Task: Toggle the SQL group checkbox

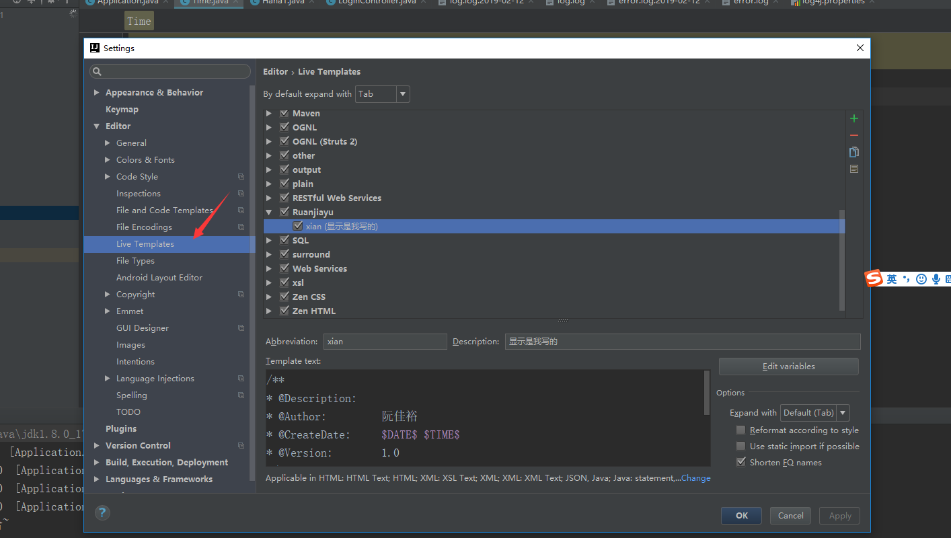Action: 284,240
